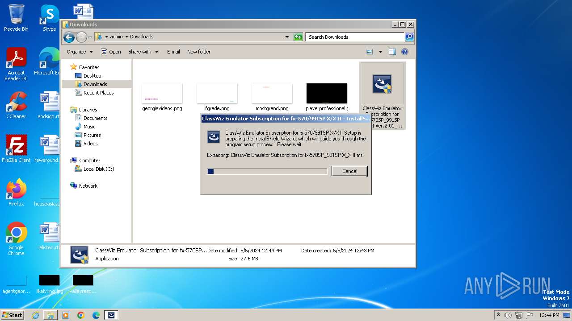Select Skype desktop shortcut
This screenshot has width=572, height=321.
[49, 18]
